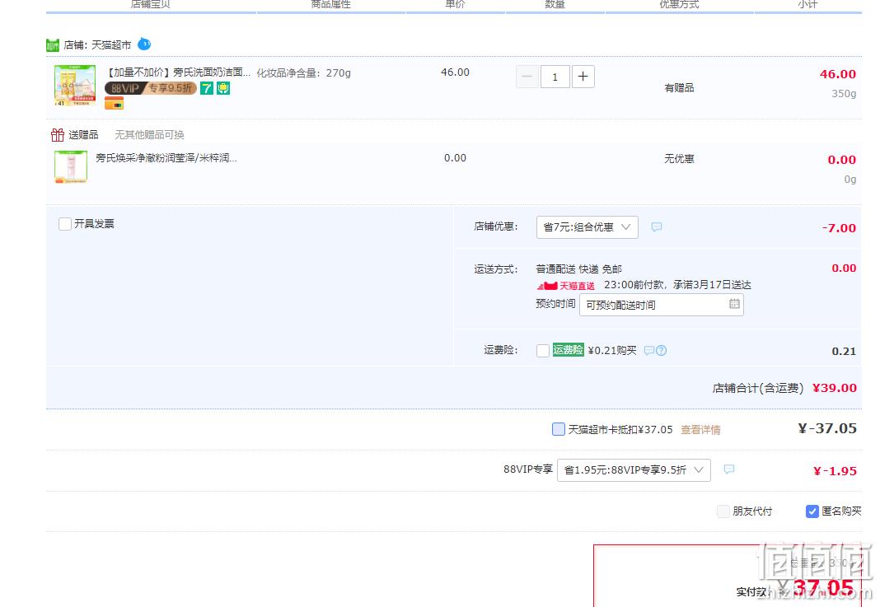This screenshot has height=607, width=880.
Task: Click the gift box icon next to 送赠品
Action: 57,134
